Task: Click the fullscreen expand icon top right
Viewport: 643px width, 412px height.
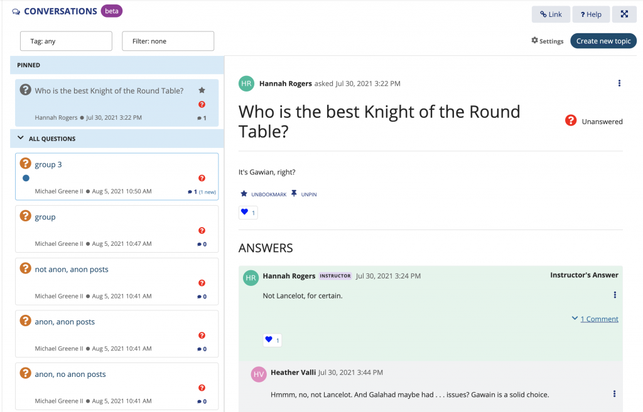Action: 624,14
